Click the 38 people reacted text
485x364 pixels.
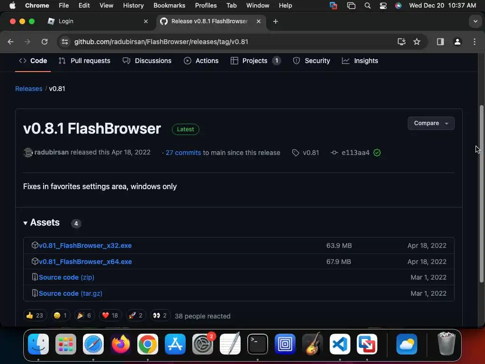[203, 316]
